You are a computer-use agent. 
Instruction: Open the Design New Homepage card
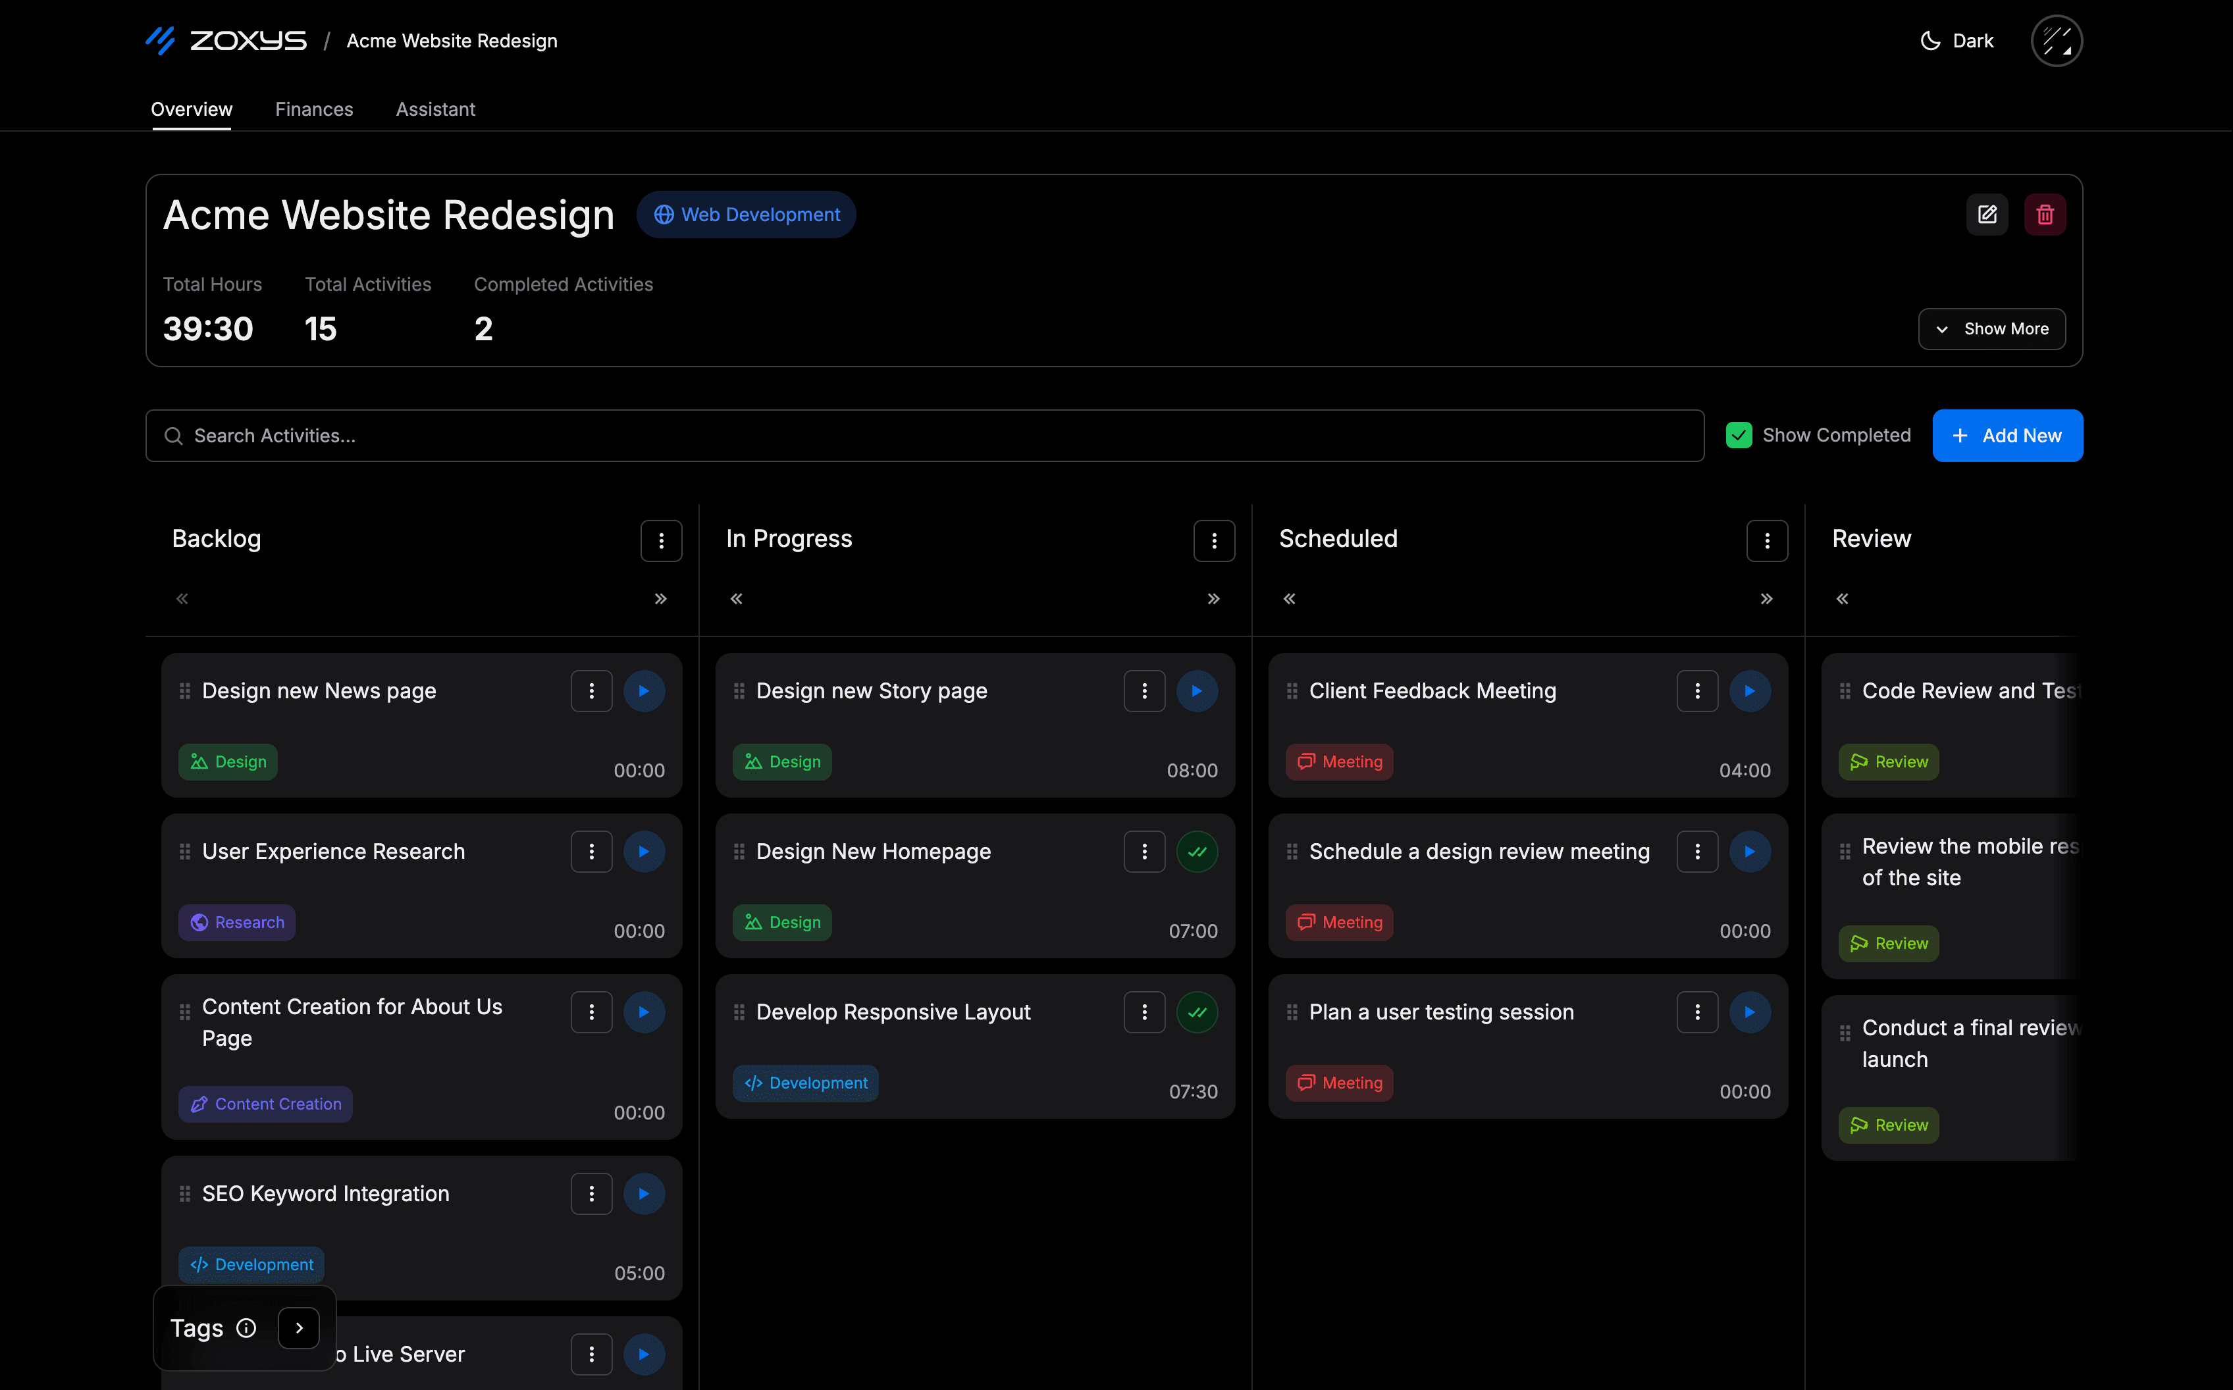pos(976,885)
